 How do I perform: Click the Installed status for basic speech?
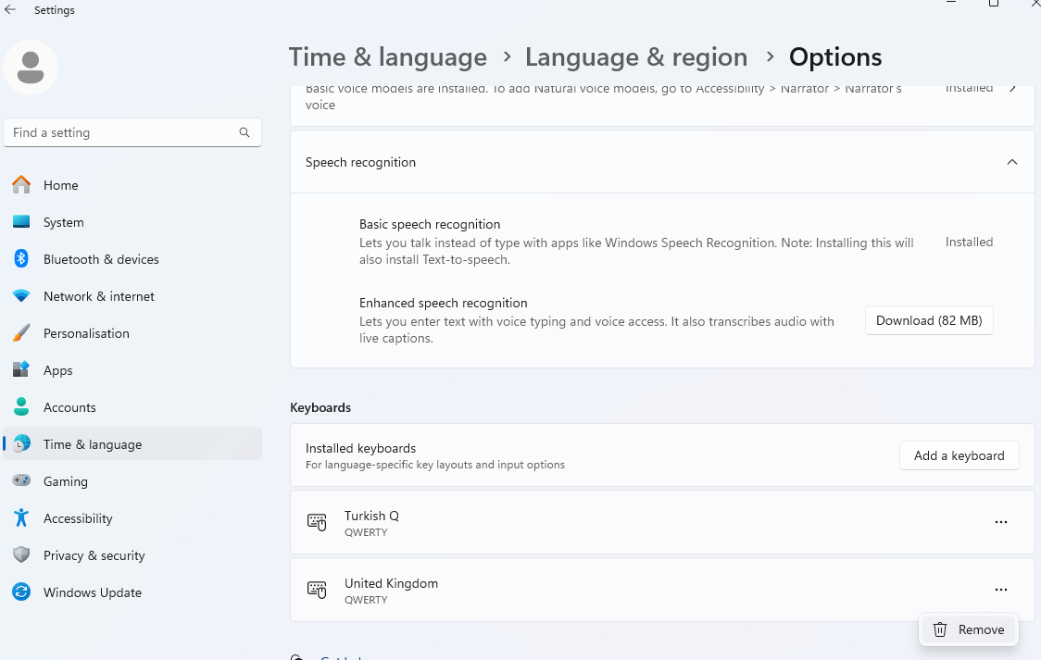click(969, 243)
